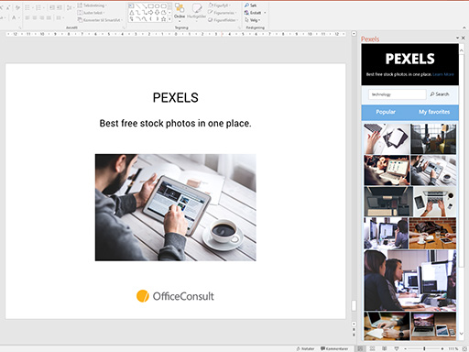Viewport: 469px width, 352px height.
Task: Toggle numbered list formatting
Action: (39, 7)
